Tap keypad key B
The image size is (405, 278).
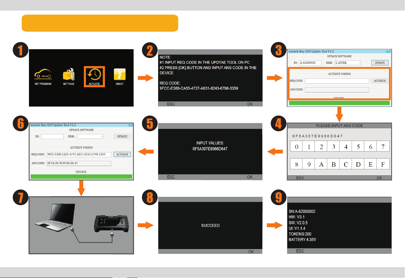[x=334, y=164]
